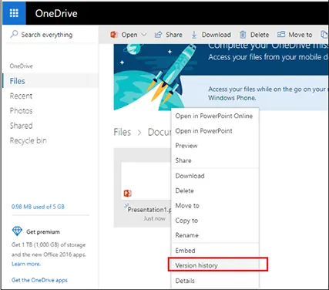Click the 0.98 MB used of 5 GB link
The width and height of the screenshot is (329, 290).
pyautogui.click(x=38, y=207)
